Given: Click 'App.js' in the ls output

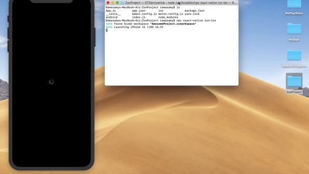Looking at the screenshot, I should (111, 11).
